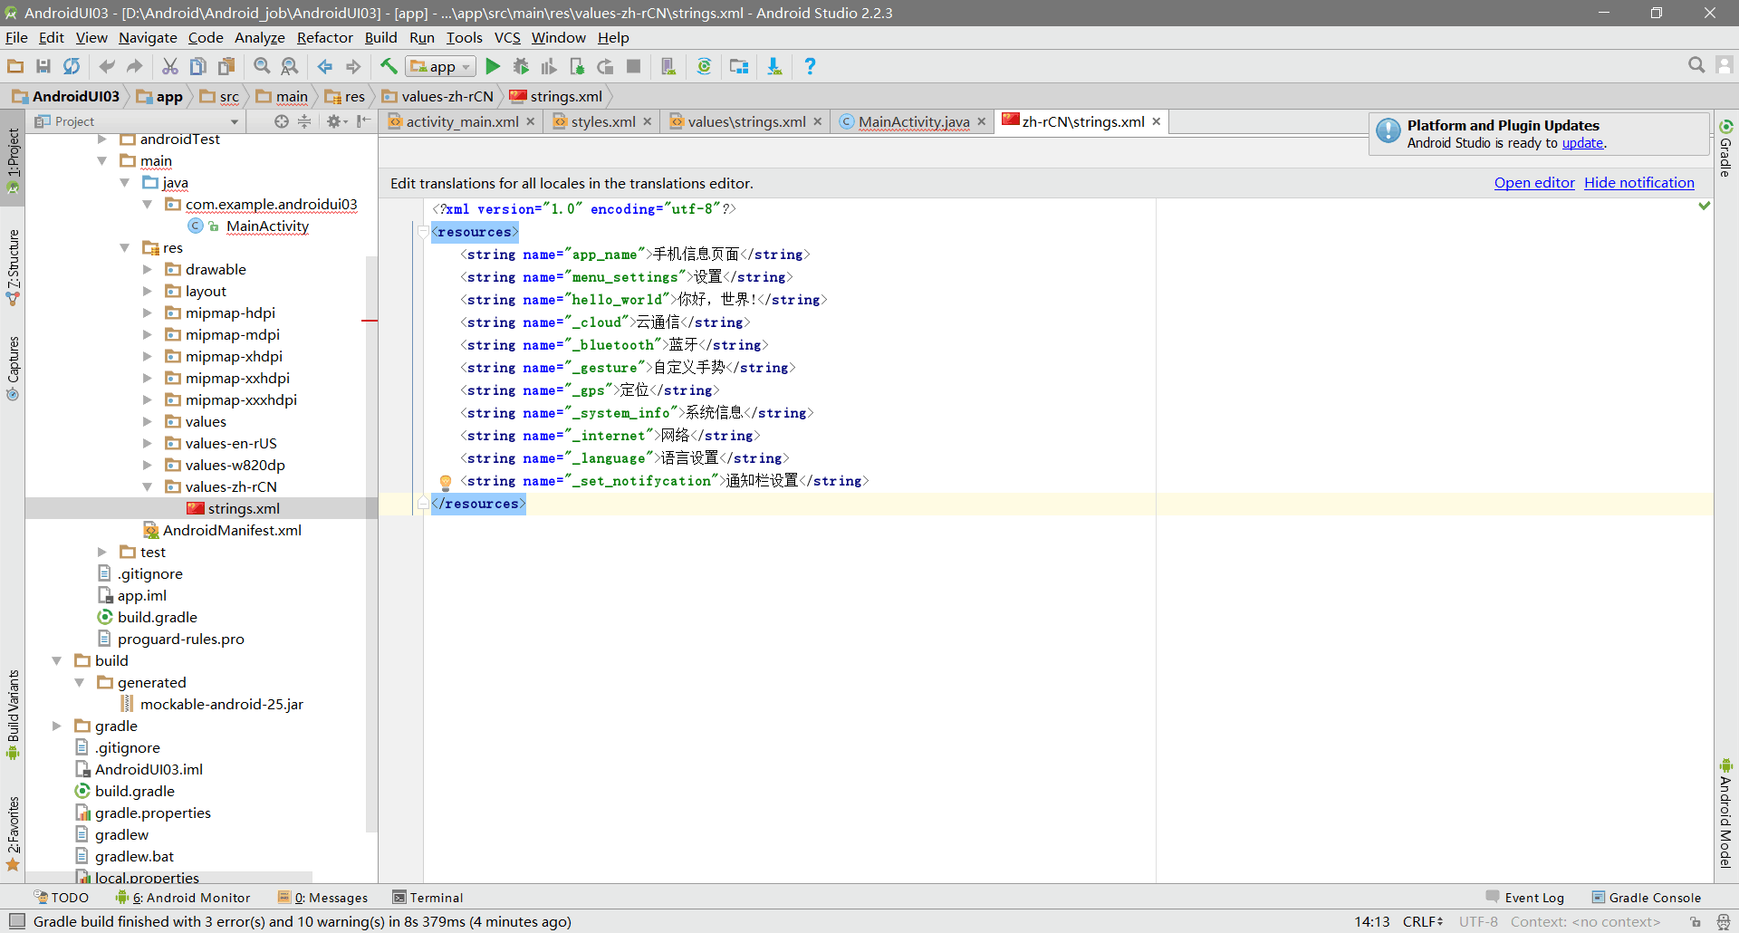Click the Sync Project with Gradle Files icon
The image size is (1739, 933).
point(704,66)
